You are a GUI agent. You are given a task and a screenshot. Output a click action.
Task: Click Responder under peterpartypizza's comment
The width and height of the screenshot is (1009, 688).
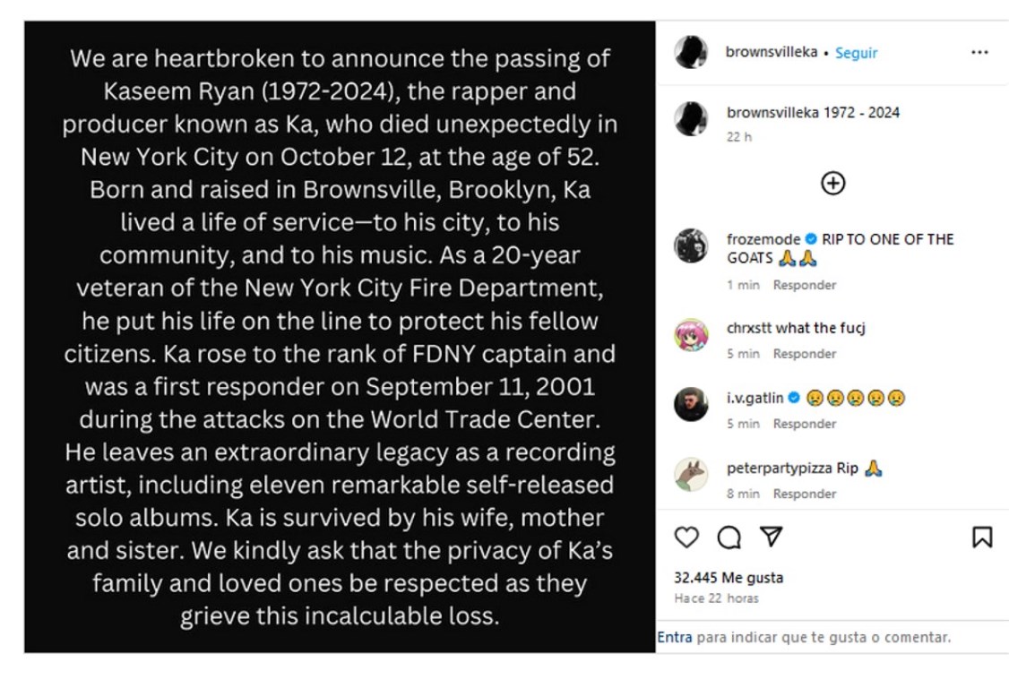pyautogui.click(x=805, y=494)
